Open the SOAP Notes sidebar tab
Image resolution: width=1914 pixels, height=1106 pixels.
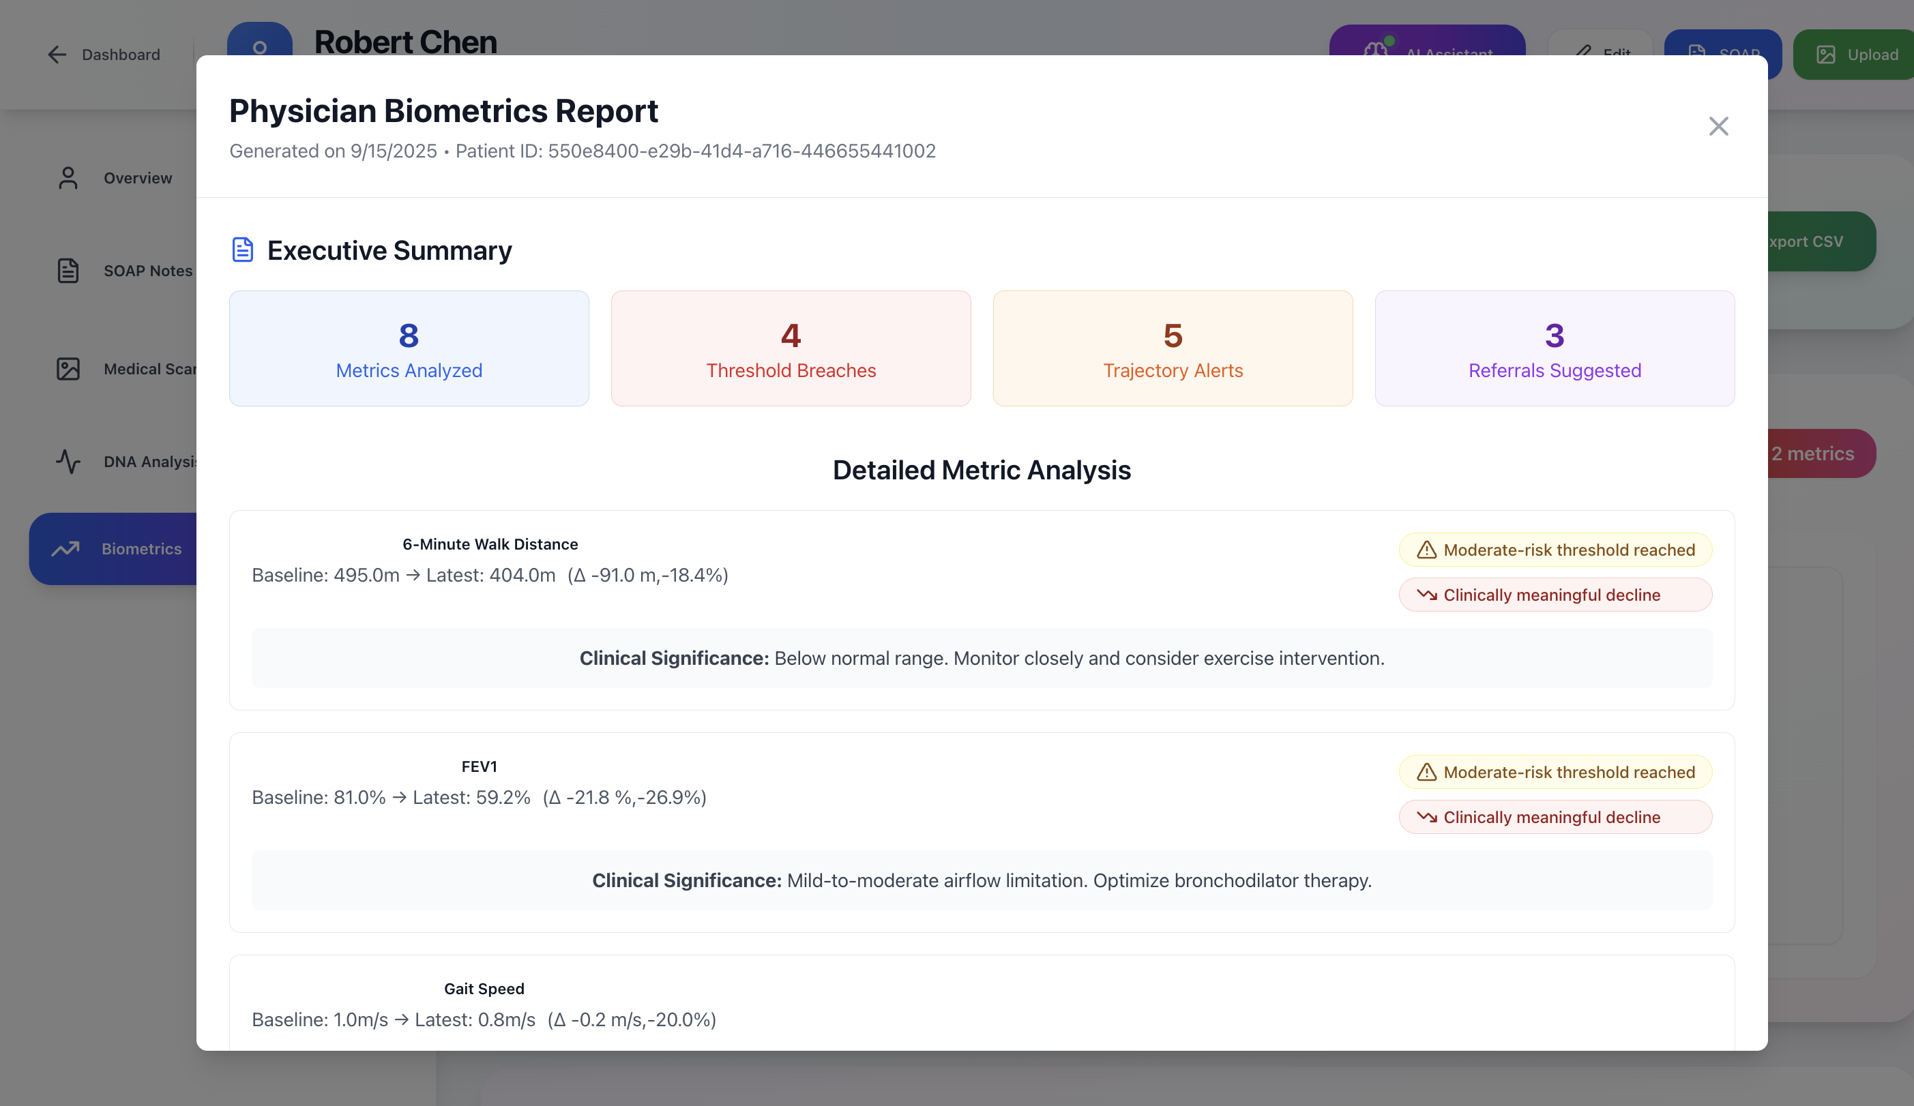147,270
